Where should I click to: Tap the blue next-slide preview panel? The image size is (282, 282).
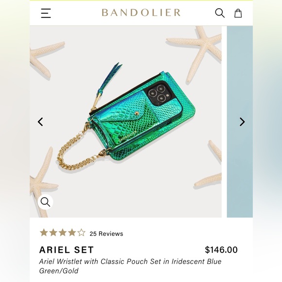(240, 122)
